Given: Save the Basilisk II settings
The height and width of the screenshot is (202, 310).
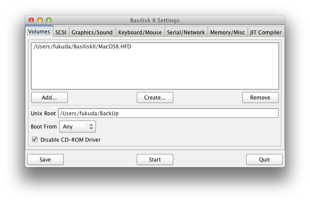Looking at the screenshot, I should pos(45,159).
